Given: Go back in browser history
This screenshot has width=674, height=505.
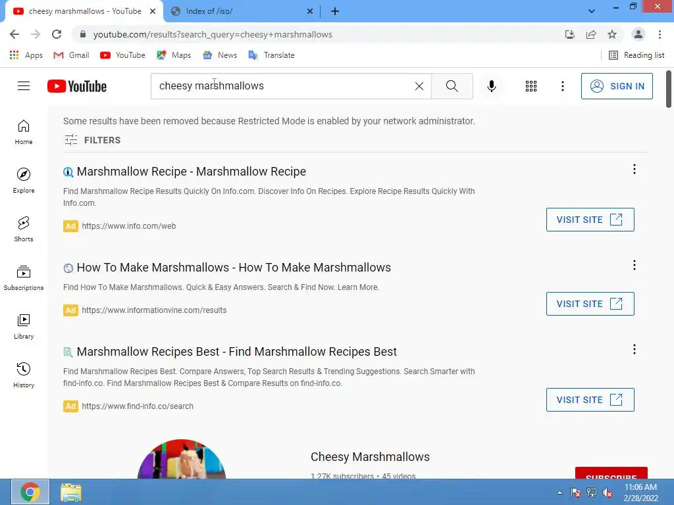Looking at the screenshot, I should pos(14,34).
